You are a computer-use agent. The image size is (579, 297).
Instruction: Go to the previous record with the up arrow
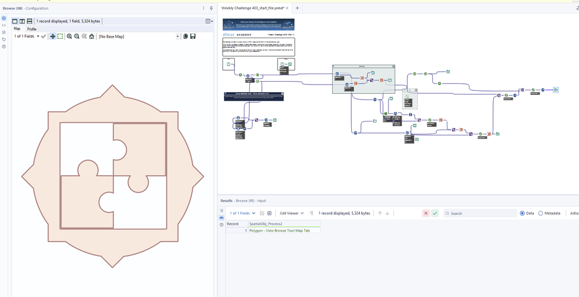[380, 213]
